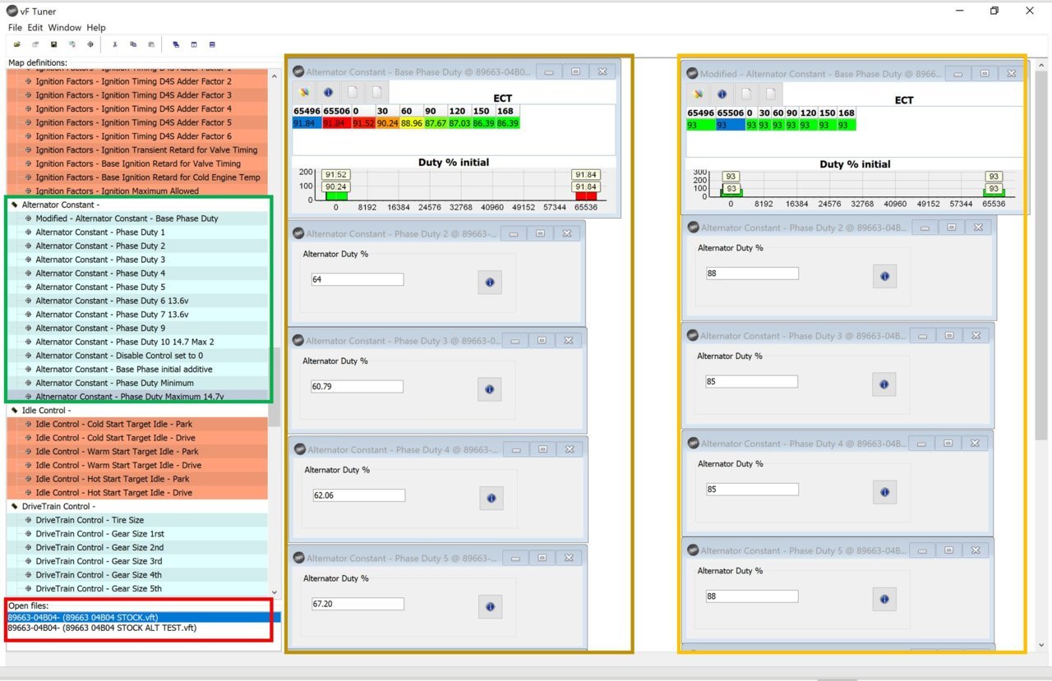
Task: Click the save disk toolbar icon
Action: [x=53, y=44]
